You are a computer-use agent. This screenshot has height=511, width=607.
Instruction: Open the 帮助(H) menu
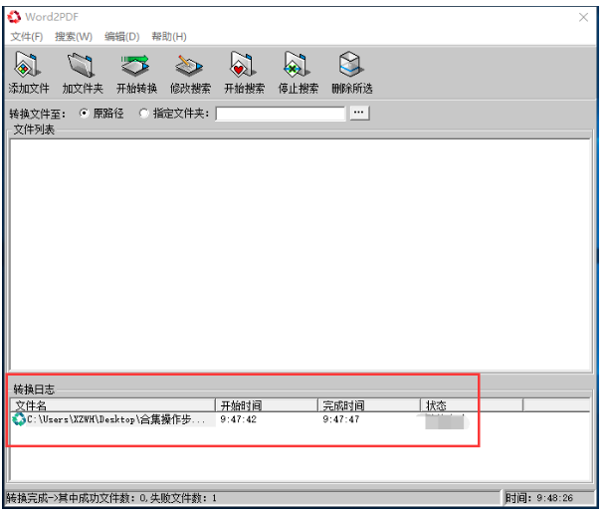(169, 37)
